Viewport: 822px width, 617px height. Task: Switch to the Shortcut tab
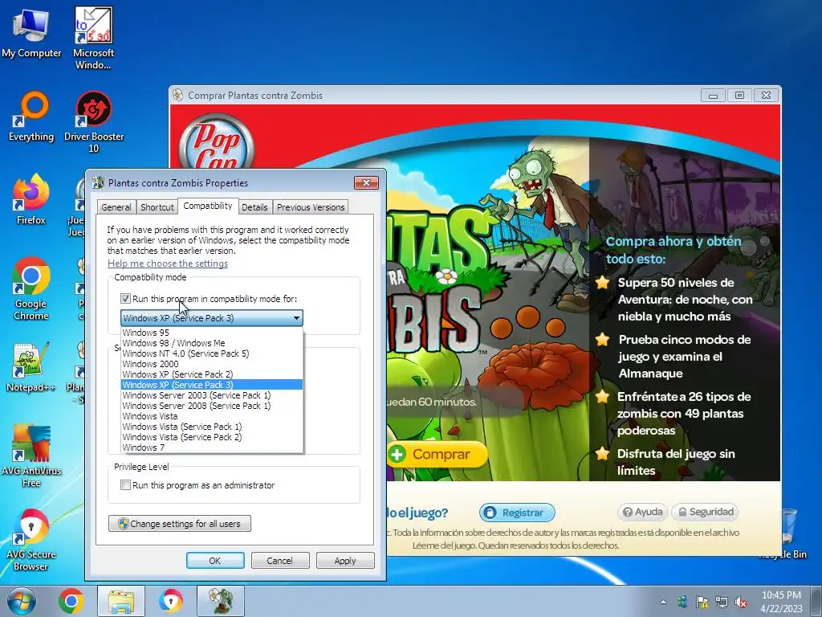[157, 207]
